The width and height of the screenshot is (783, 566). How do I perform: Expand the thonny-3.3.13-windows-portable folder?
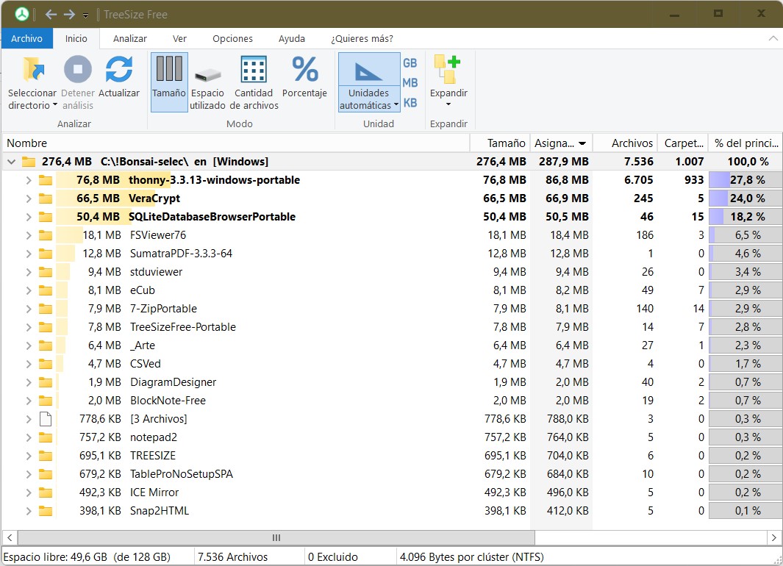pyautogui.click(x=29, y=180)
